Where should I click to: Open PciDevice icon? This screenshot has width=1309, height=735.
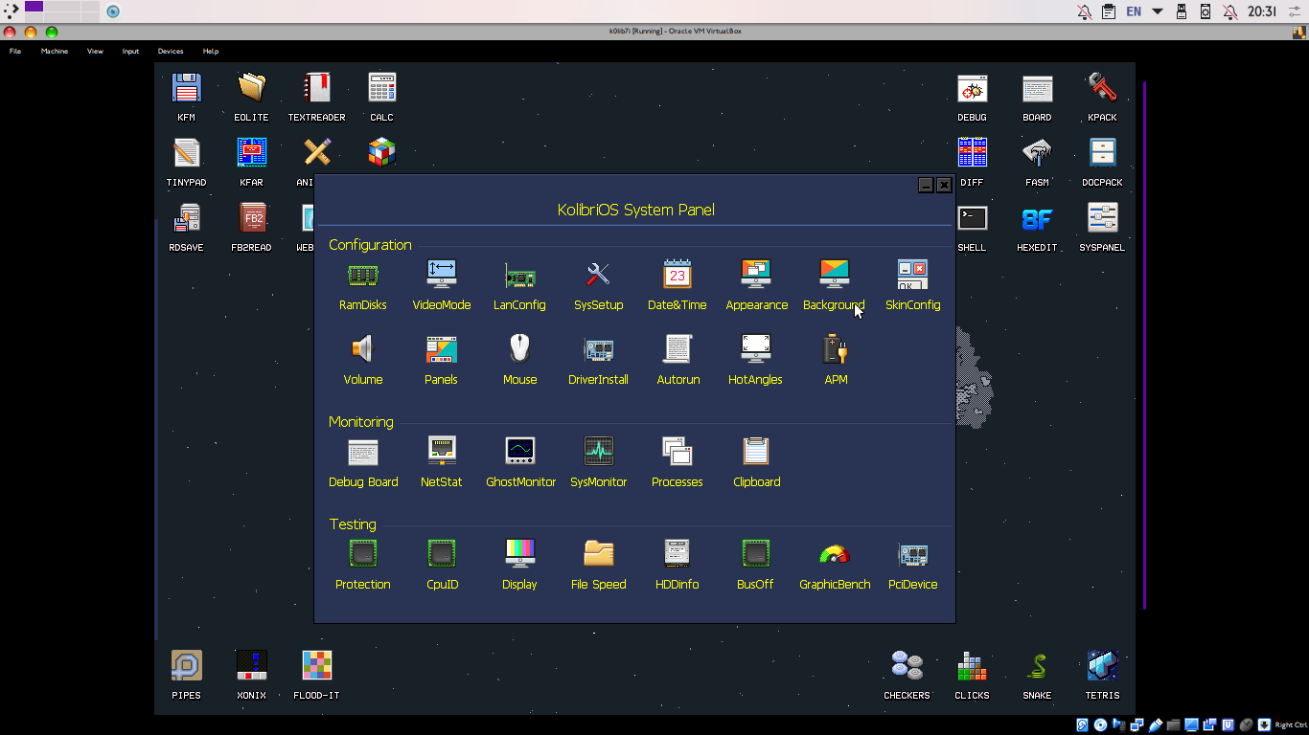click(x=912, y=554)
